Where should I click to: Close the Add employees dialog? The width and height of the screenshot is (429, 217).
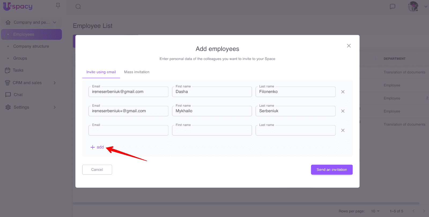click(x=349, y=46)
